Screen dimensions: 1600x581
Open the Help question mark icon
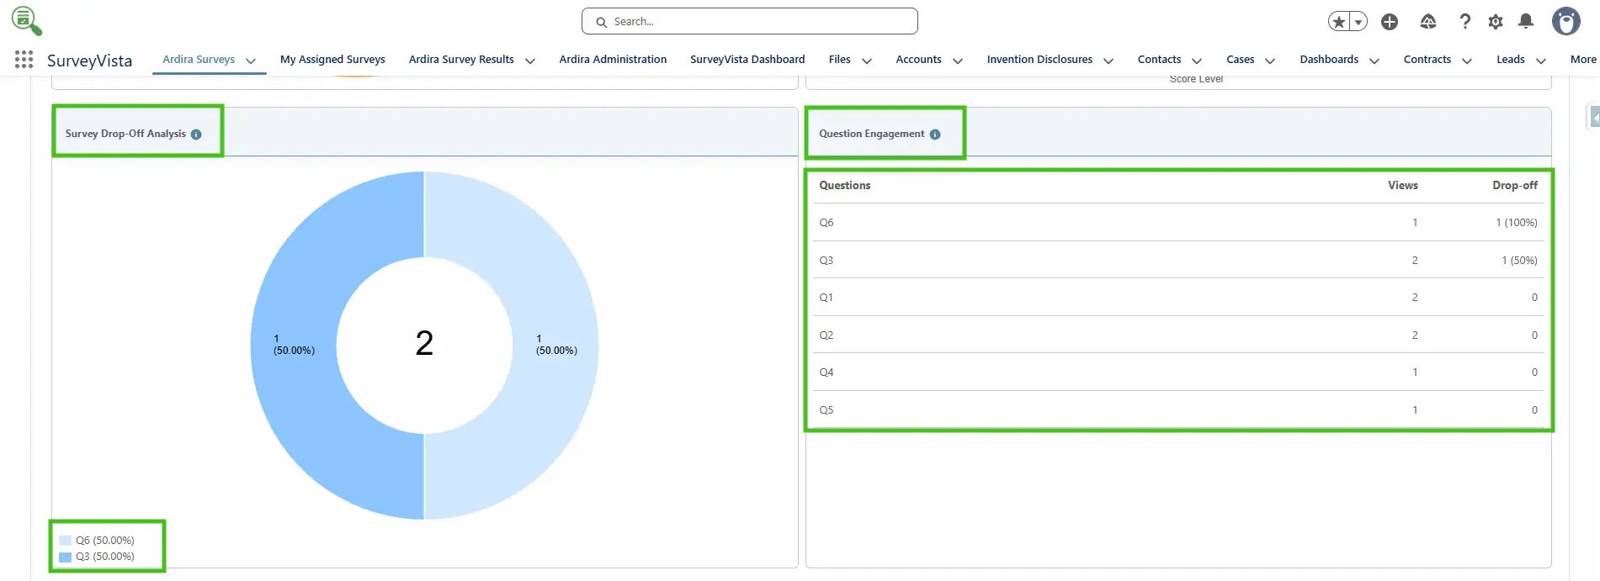[x=1465, y=22]
